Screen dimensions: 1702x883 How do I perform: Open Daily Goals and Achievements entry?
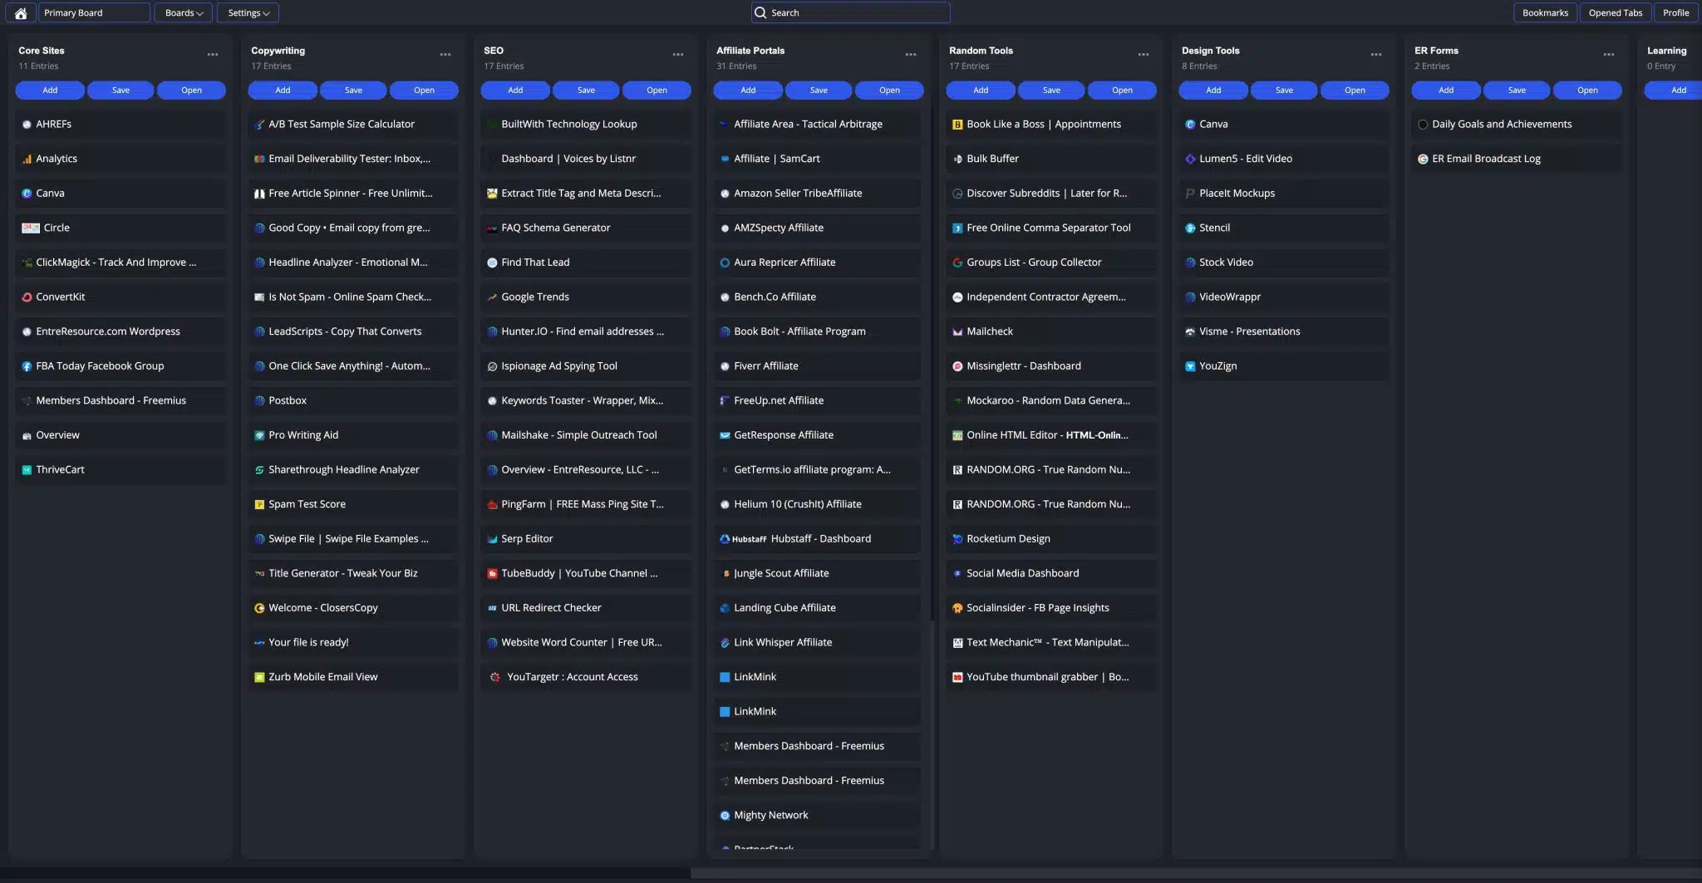[x=1517, y=125]
